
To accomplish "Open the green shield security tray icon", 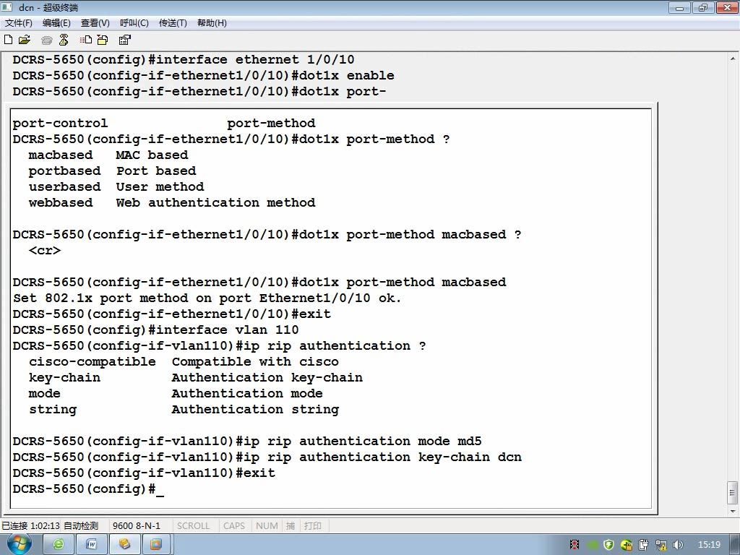I will 608,545.
